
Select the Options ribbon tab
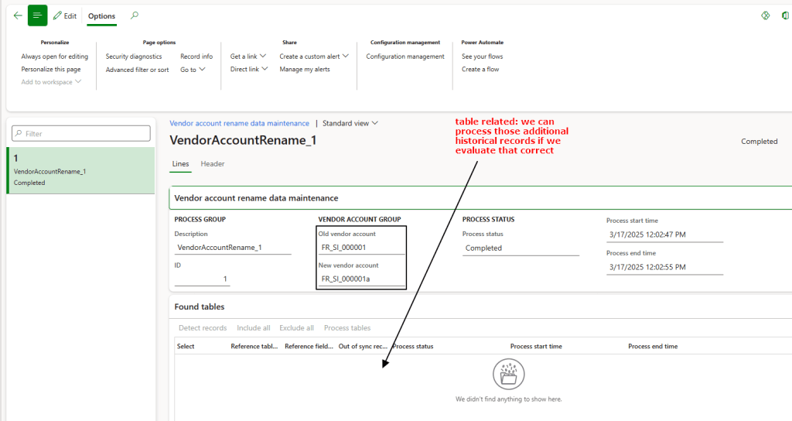point(101,16)
